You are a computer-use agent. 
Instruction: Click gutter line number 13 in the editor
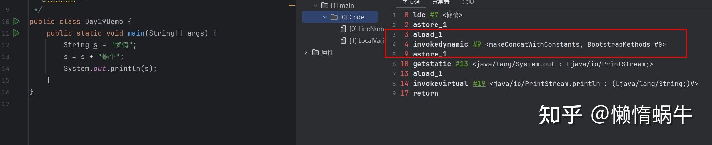[6, 57]
